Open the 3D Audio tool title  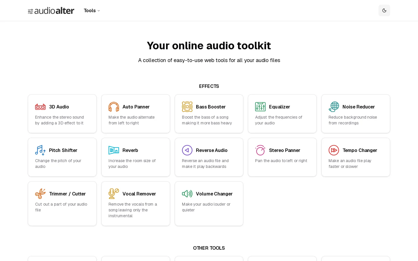tap(59, 107)
